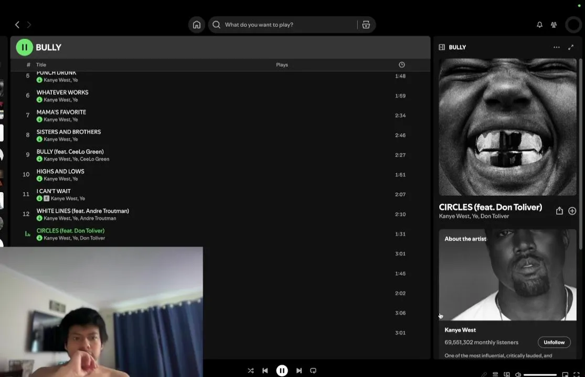Viewport: 585px width, 377px height.
Task: Mute audio with the speaker icon
Action: pos(518,374)
